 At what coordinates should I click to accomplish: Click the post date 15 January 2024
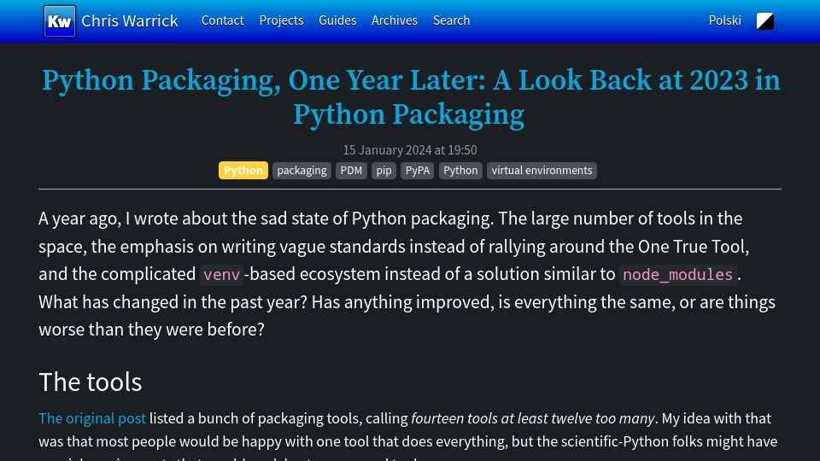[x=410, y=150]
